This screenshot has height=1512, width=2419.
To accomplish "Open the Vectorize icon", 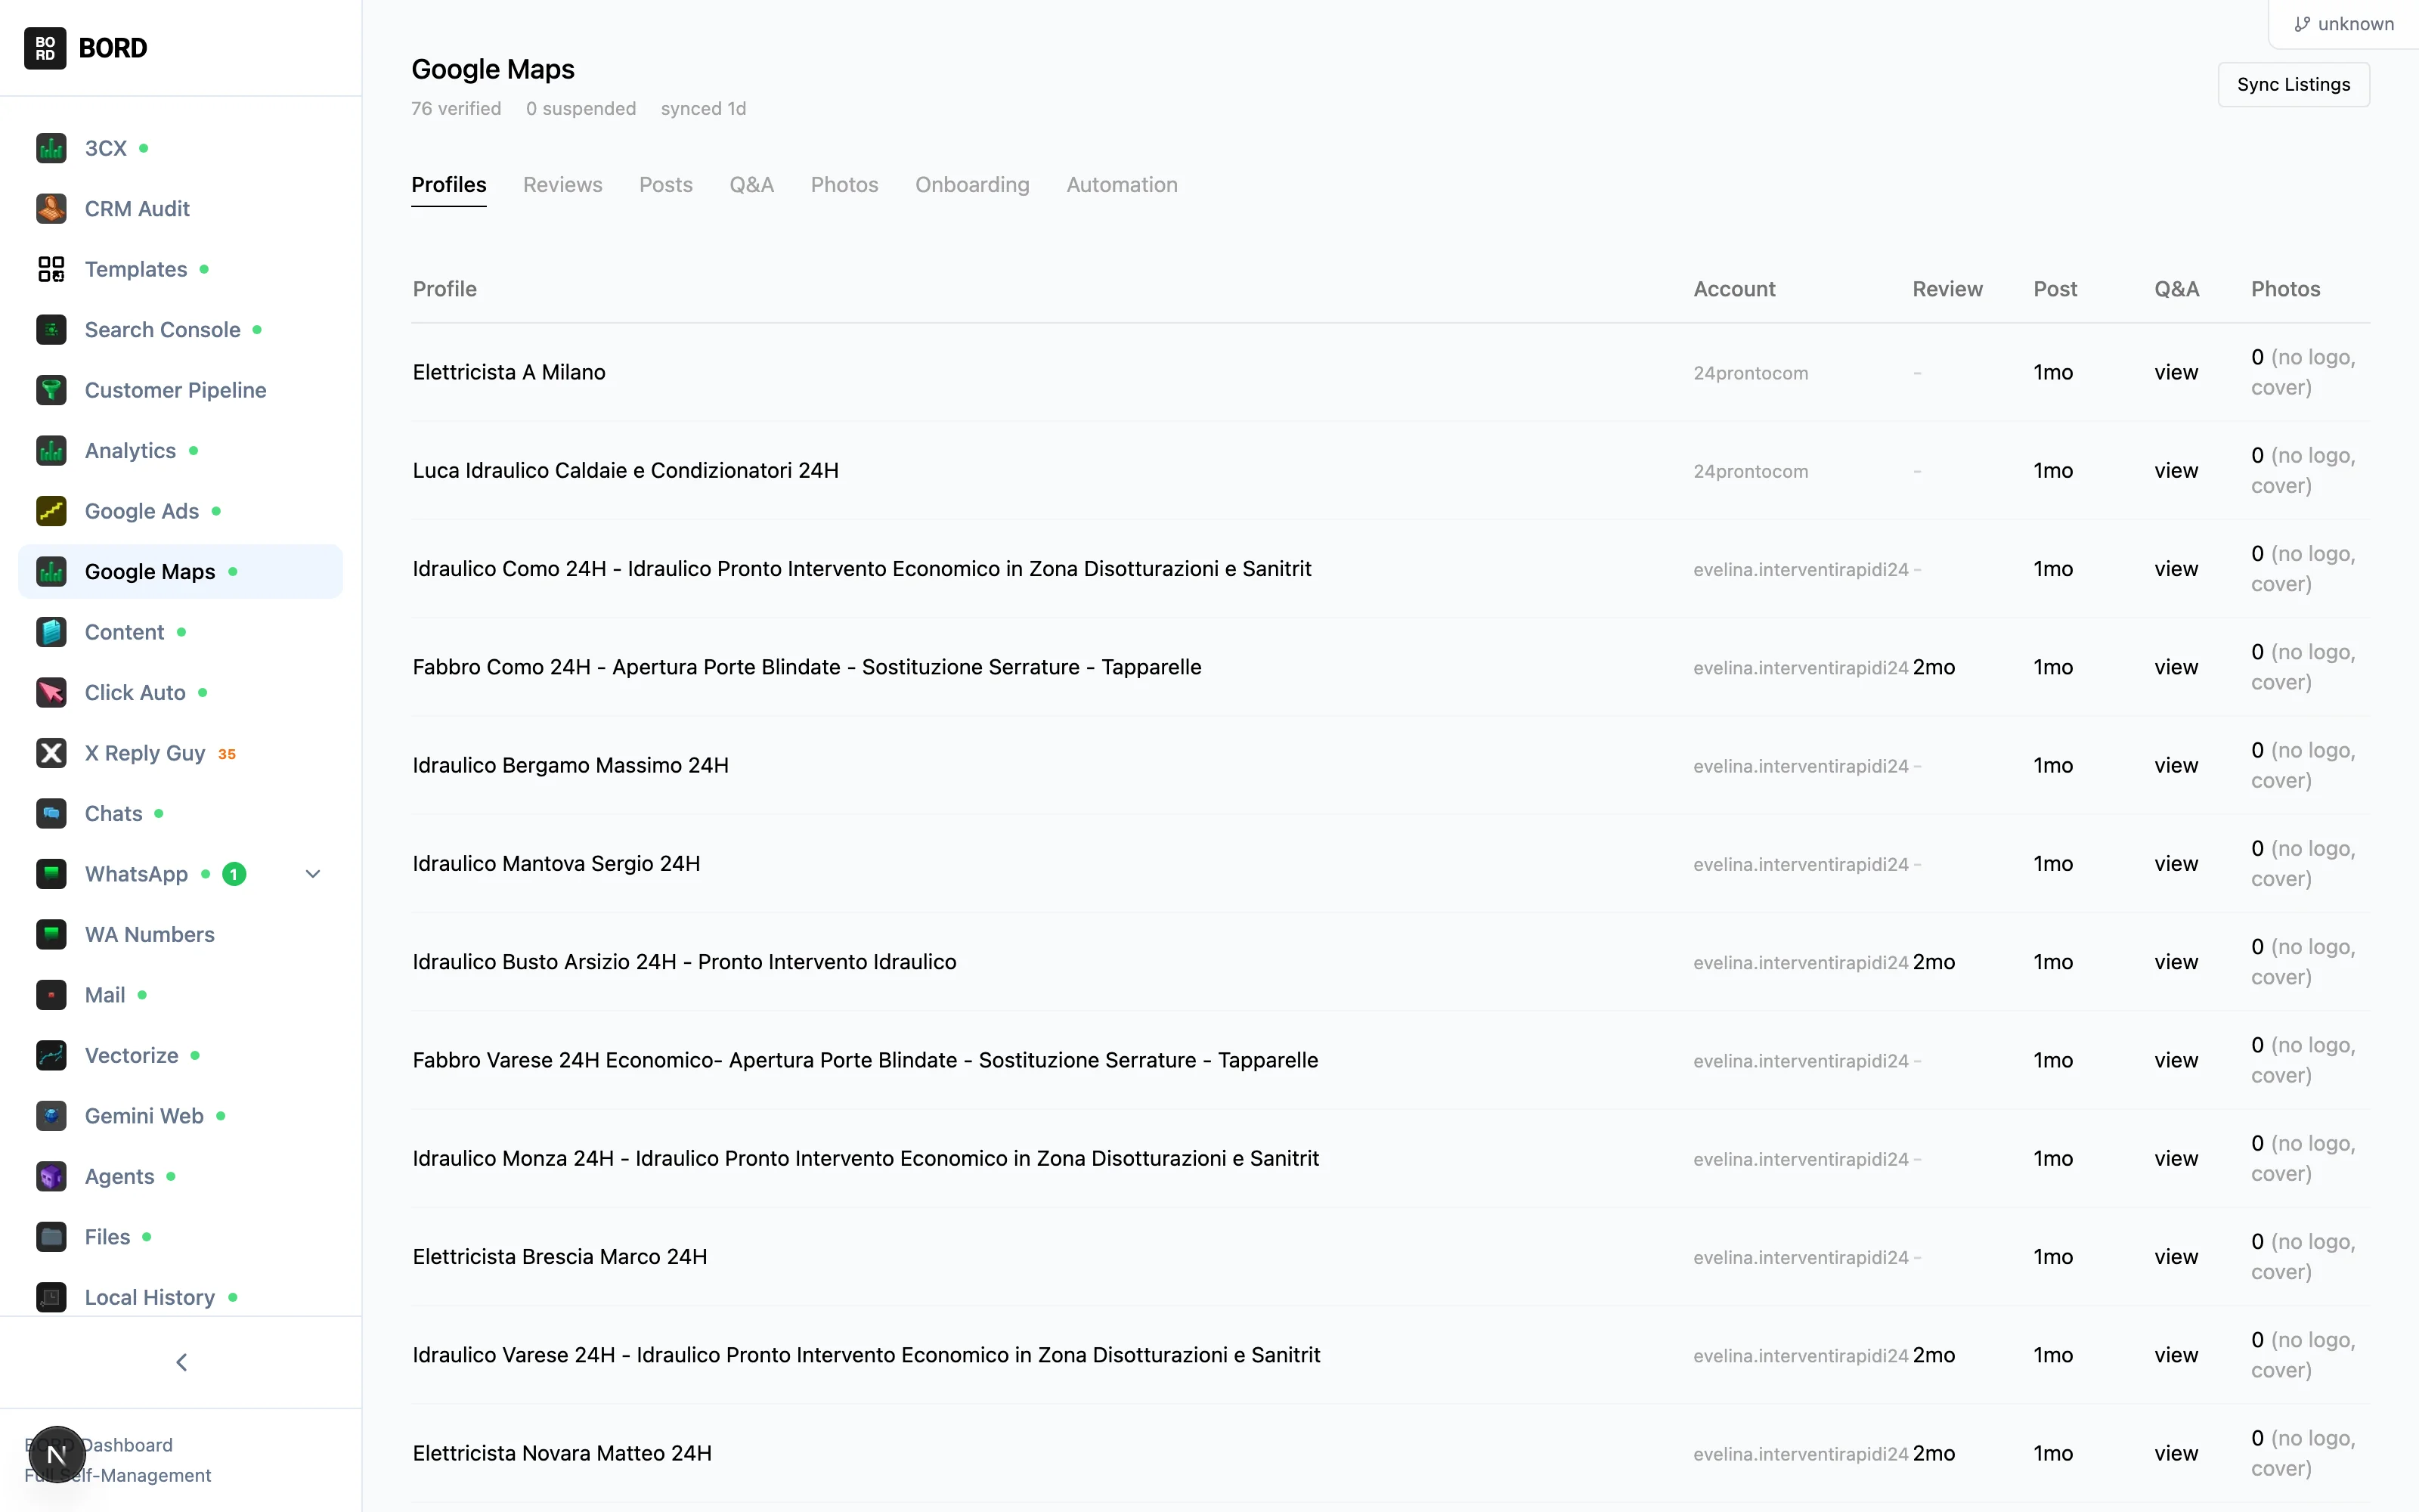I will point(51,1056).
